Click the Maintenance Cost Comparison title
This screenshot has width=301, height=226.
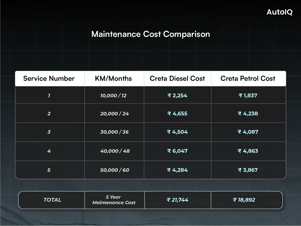pyautogui.click(x=151, y=34)
